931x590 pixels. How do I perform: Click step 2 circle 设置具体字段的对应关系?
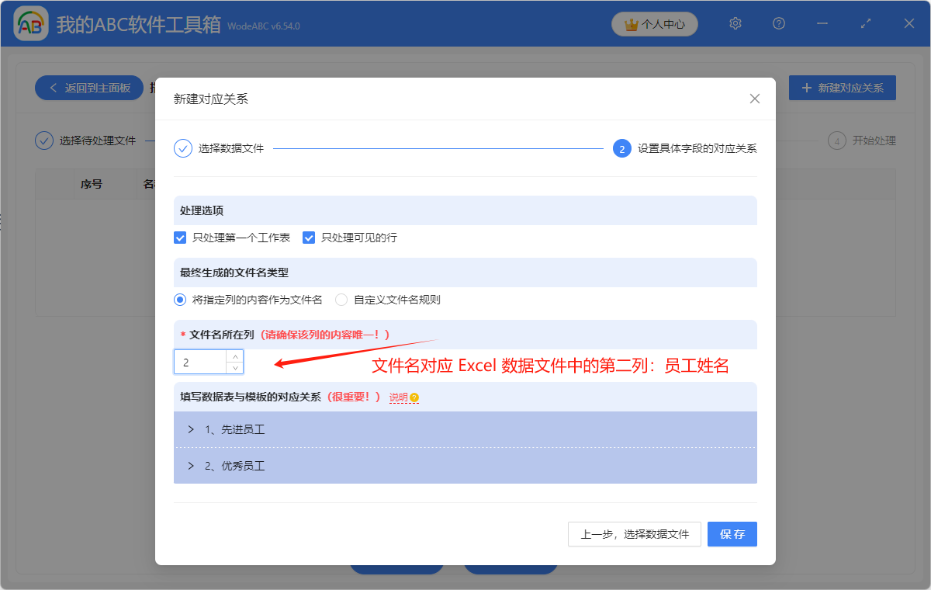coord(622,147)
